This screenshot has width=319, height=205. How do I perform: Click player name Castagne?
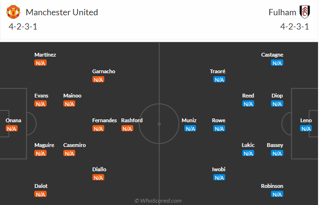(x=272, y=55)
